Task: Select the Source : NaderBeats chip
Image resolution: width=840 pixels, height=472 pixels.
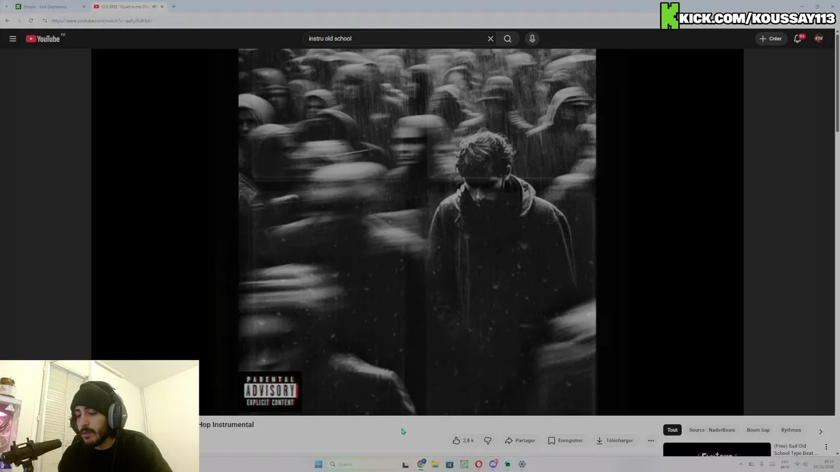Action: tap(712, 430)
